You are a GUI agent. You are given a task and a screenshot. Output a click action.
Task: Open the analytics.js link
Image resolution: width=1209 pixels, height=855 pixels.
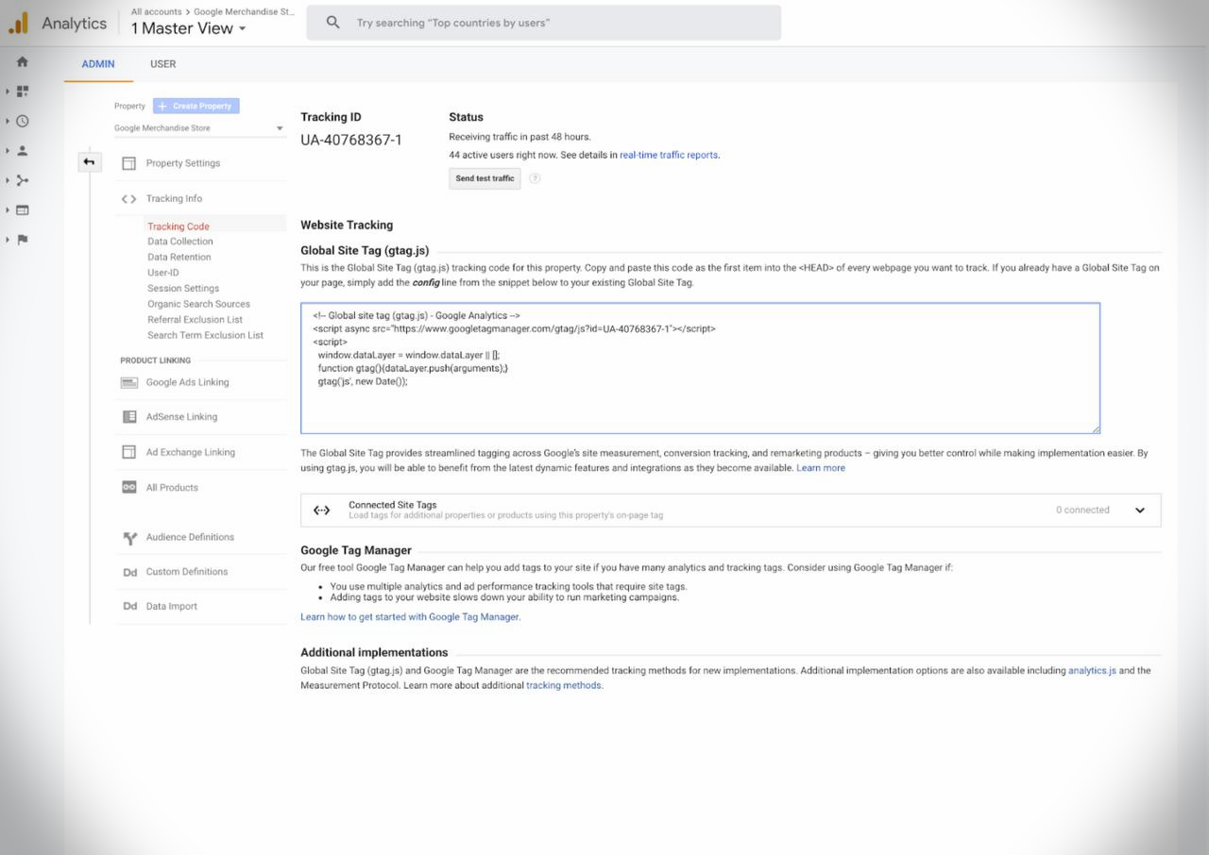[x=1092, y=671]
